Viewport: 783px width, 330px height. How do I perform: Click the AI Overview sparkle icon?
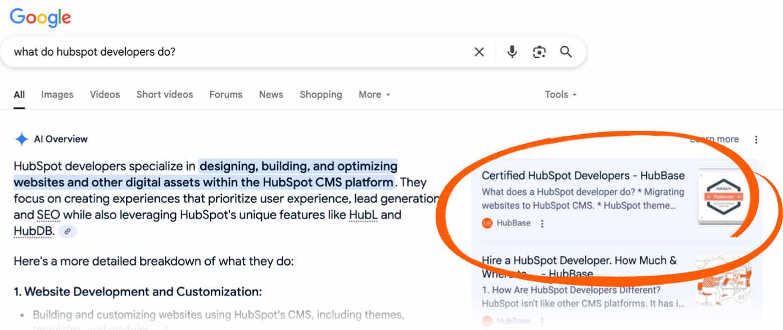point(21,139)
